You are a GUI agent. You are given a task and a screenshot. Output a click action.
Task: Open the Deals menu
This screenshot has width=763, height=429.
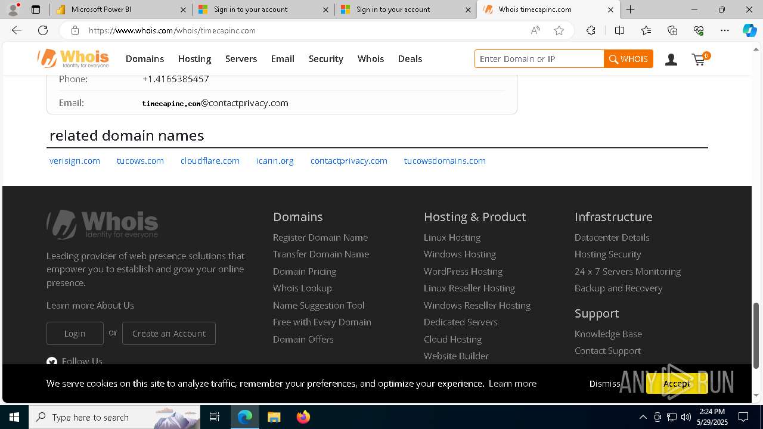coord(410,58)
